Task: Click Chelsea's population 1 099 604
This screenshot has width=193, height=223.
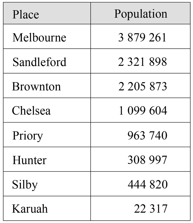Action: (143, 111)
